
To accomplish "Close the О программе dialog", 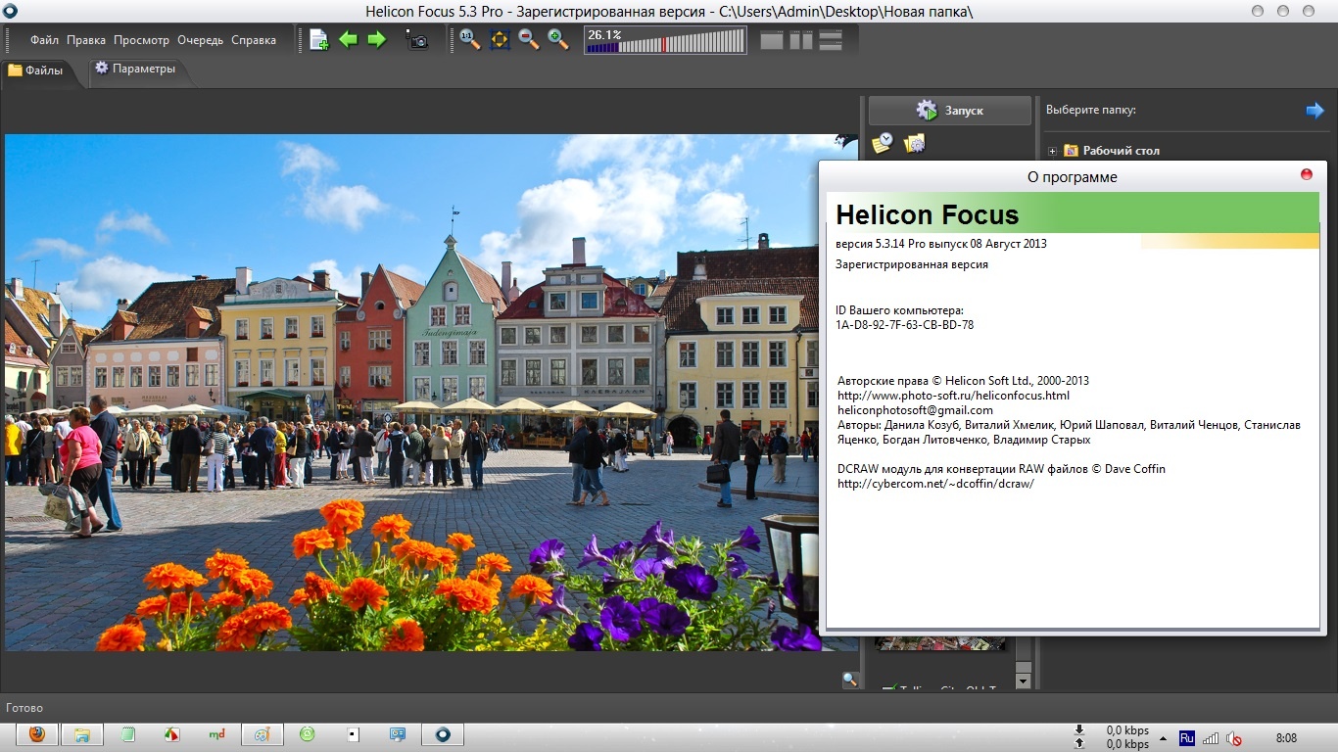I will tap(1307, 174).
